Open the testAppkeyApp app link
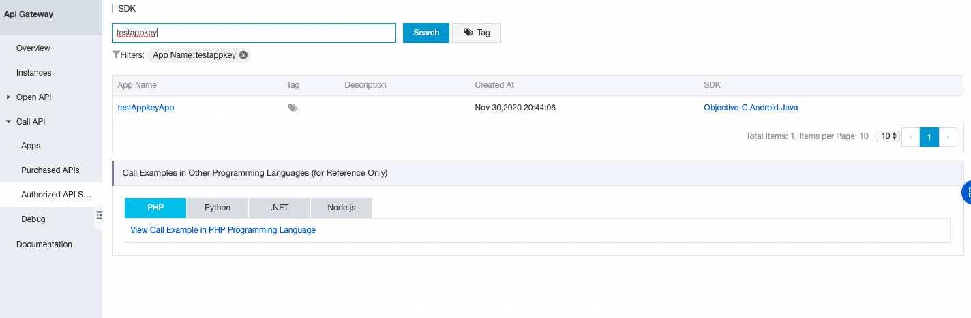Viewport: 971px width, 318px height. 146,108
